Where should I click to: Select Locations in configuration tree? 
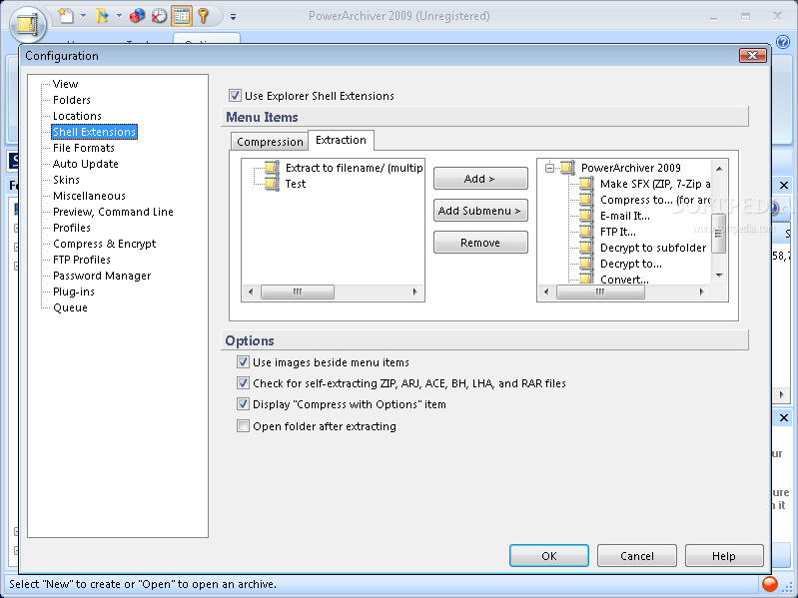click(77, 116)
